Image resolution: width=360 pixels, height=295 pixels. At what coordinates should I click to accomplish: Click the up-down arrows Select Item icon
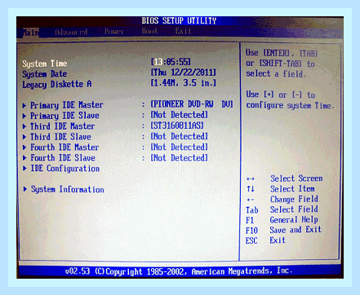[251, 189]
